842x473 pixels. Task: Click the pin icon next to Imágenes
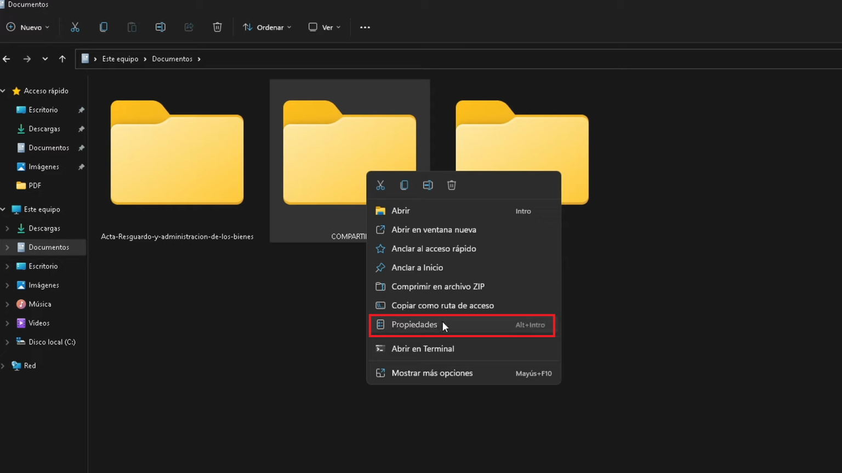click(81, 167)
